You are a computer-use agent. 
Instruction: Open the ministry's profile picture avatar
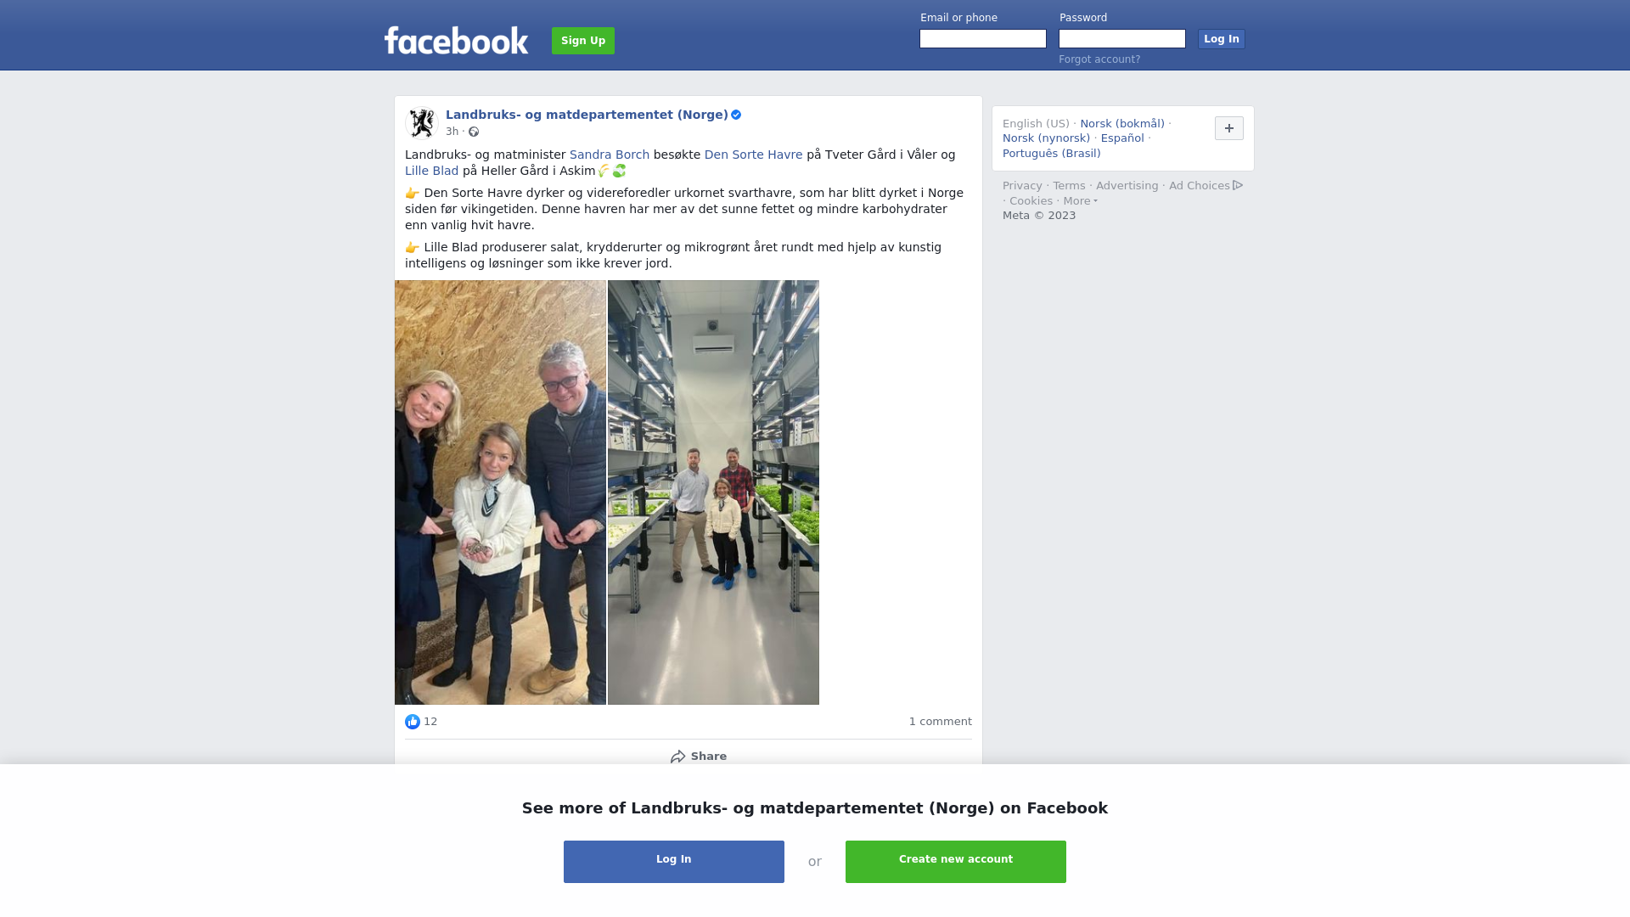pyautogui.click(x=422, y=122)
